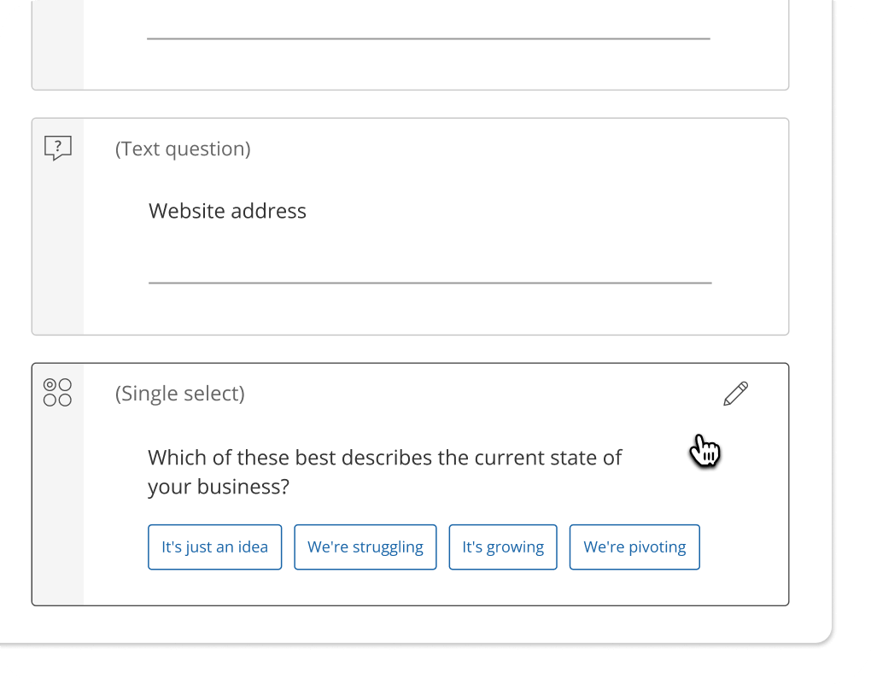
Task: Pick the "We're pivoting" answer choice
Action: [x=634, y=547]
